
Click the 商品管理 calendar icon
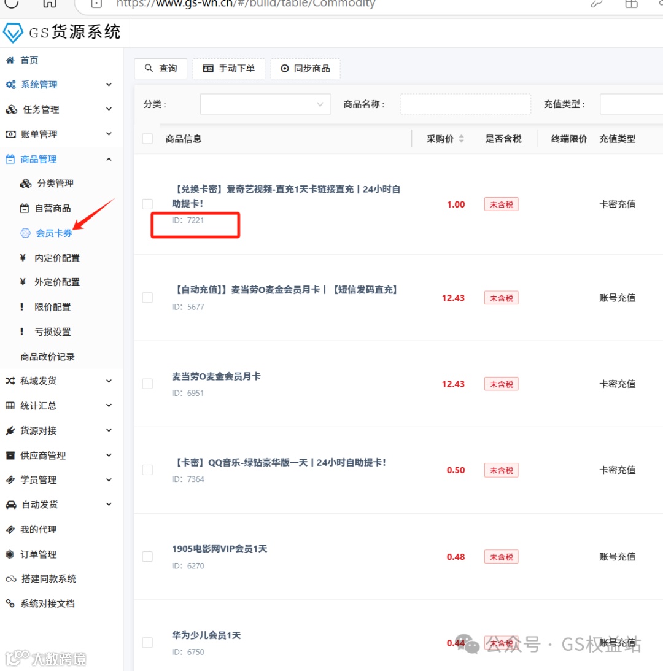10,159
